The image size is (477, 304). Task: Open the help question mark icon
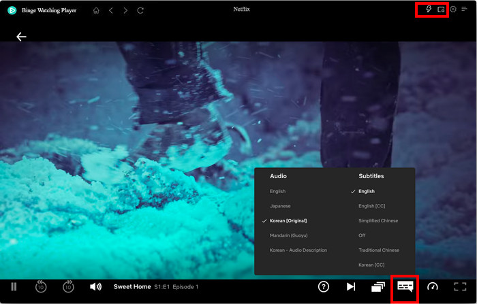pyautogui.click(x=324, y=286)
